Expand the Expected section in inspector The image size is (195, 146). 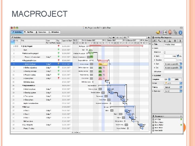point(153,75)
